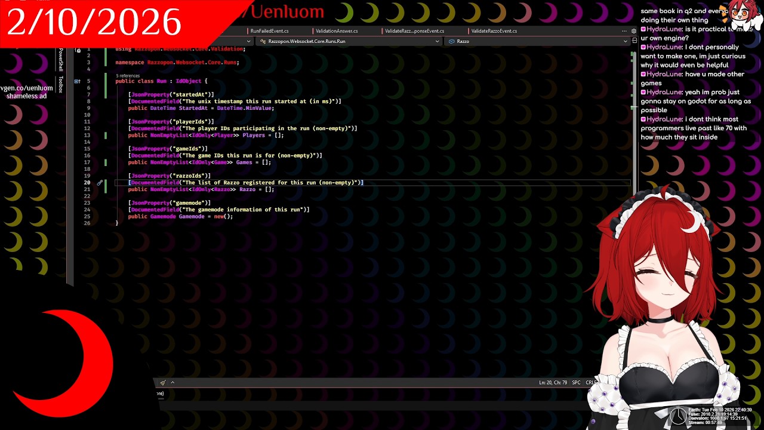Click the SPC indentation indicator
This screenshot has width=764, height=430.
576,383
